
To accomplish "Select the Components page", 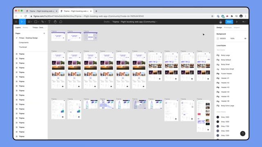I will tap(24, 42).
